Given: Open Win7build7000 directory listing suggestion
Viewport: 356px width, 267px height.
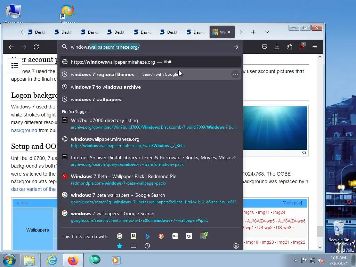Looking at the screenshot, I should [x=150, y=124].
